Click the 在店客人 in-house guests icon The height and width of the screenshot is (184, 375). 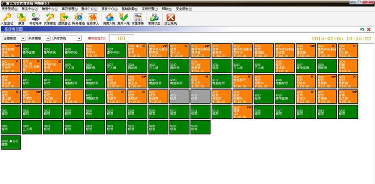(x=92, y=18)
